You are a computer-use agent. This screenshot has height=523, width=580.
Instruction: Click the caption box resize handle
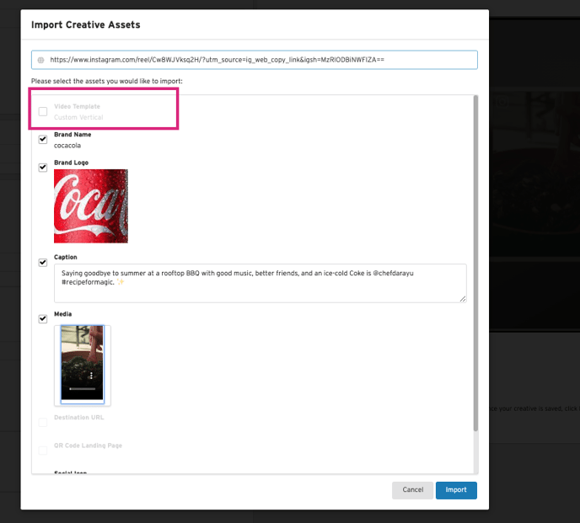pyautogui.click(x=462, y=298)
